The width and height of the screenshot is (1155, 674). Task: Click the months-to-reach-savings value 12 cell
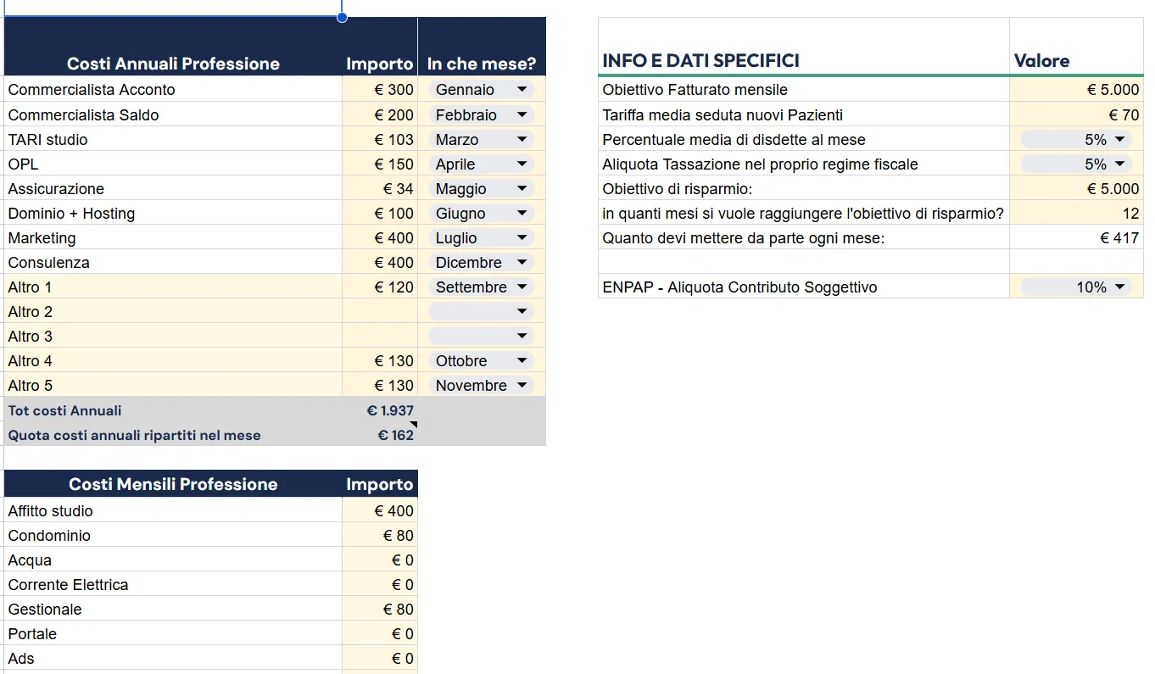1076,214
